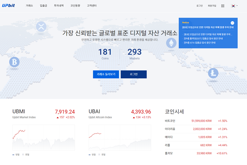Click the 293 Markets counter
This screenshot has height=165, width=247.
click(134, 54)
